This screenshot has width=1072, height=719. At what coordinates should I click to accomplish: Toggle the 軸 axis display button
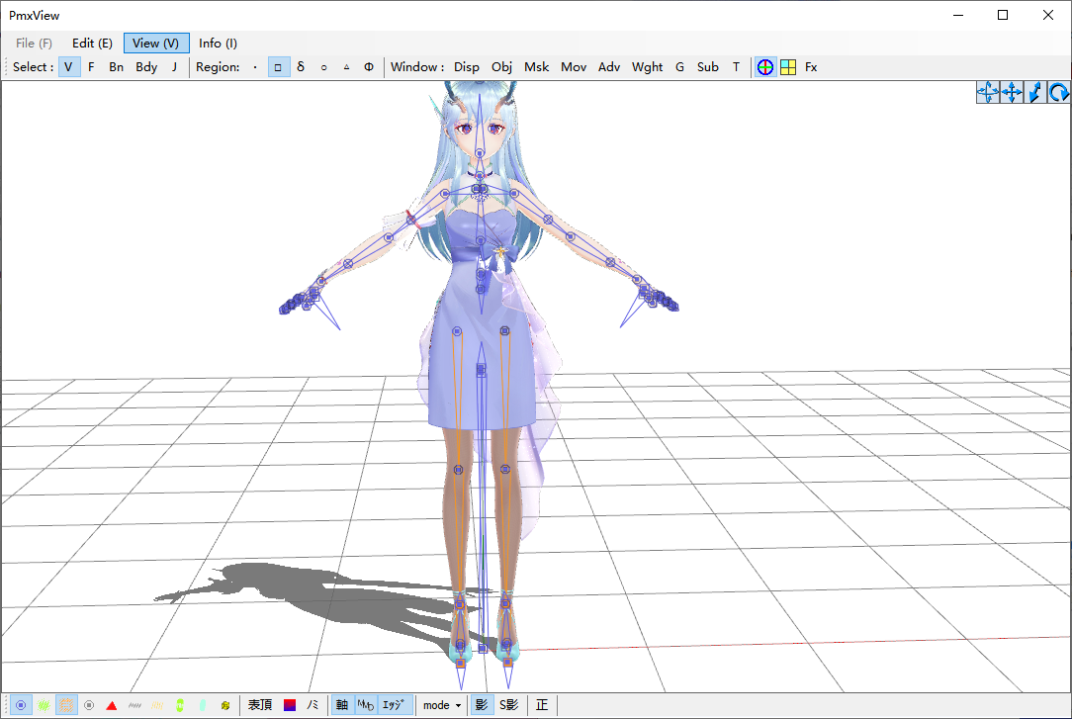click(342, 705)
